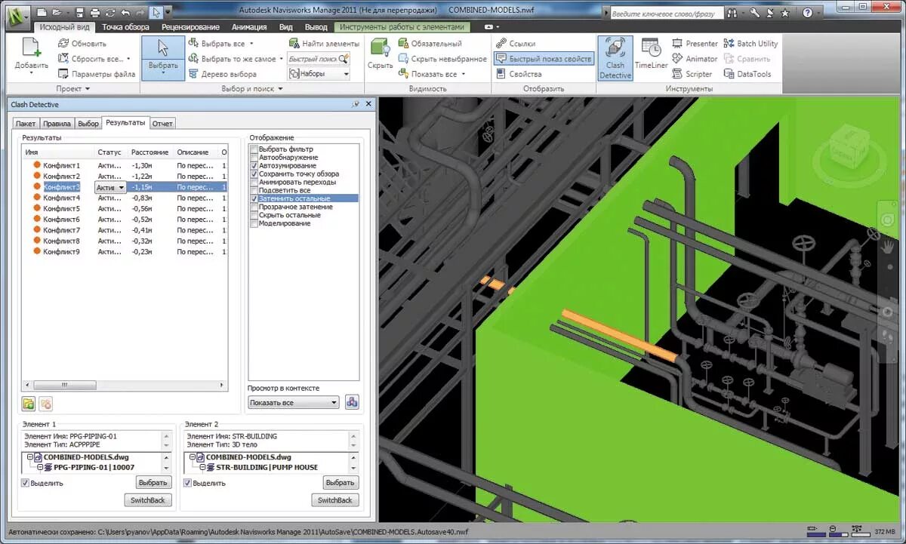Toggle Сохранить точку обзора checkbox
The image size is (906, 544).
[x=254, y=174]
